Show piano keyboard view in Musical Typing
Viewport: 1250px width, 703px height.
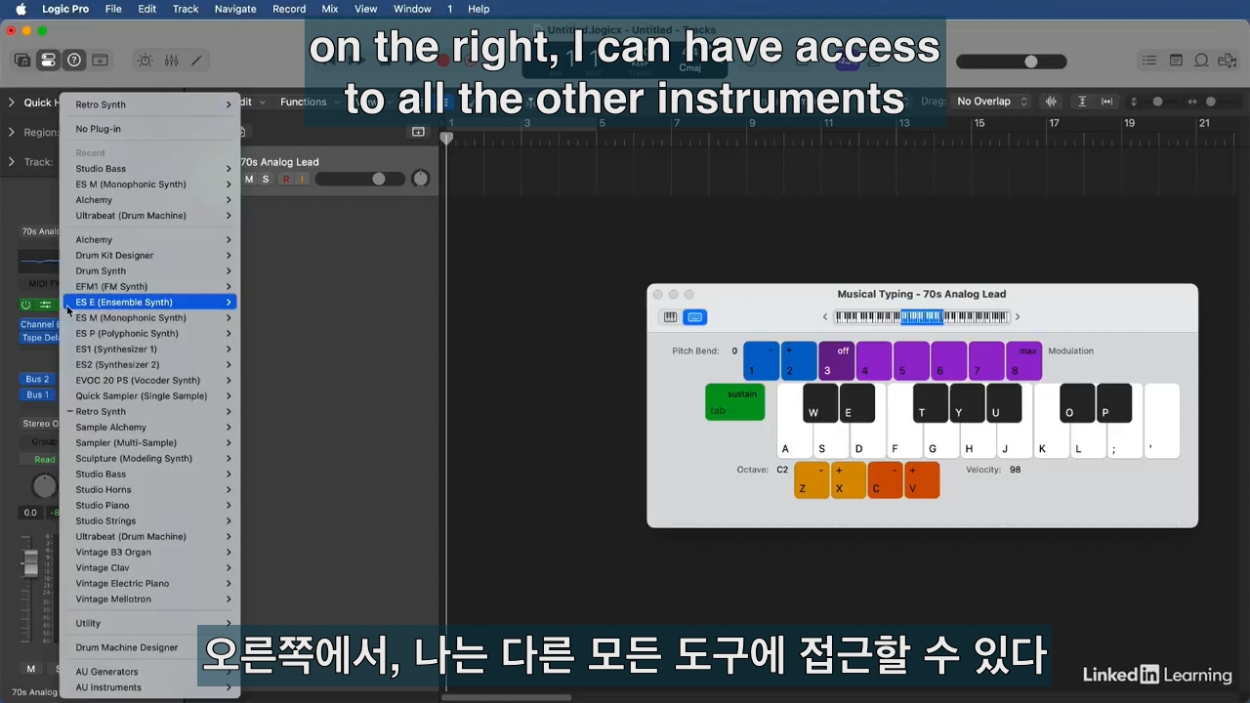click(x=670, y=317)
